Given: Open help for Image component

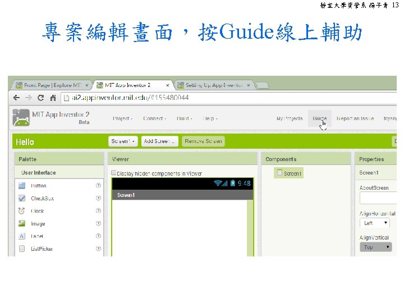Looking at the screenshot, I should pyautogui.click(x=98, y=223).
